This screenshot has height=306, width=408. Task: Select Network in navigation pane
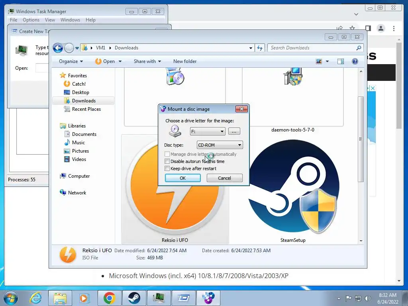77,193
